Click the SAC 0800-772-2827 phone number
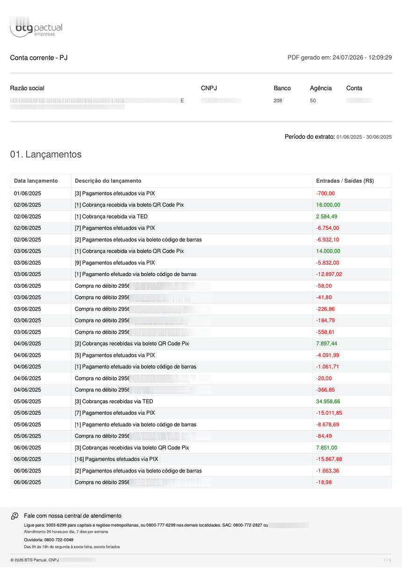This screenshot has height=568, width=402. 248,525
